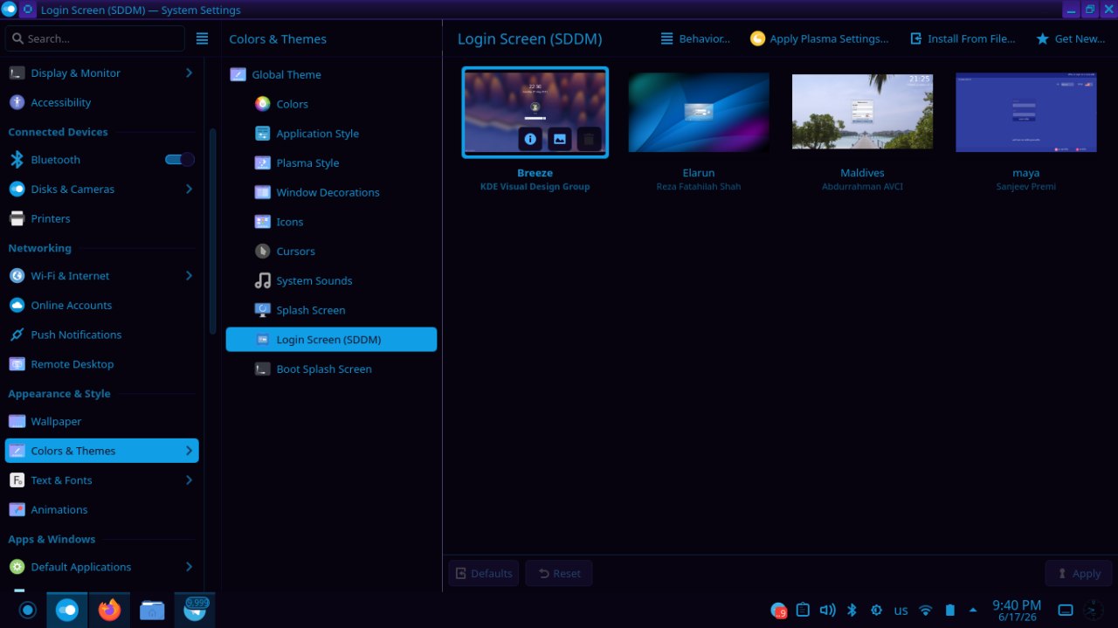
Task: Select the maya login theme thumbnail
Action: pyautogui.click(x=1026, y=112)
